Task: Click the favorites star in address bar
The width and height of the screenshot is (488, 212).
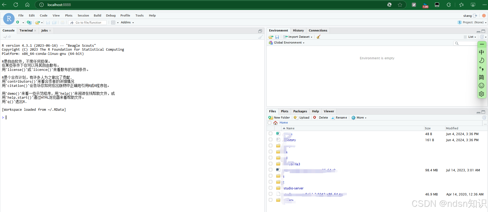Action: 400,5
